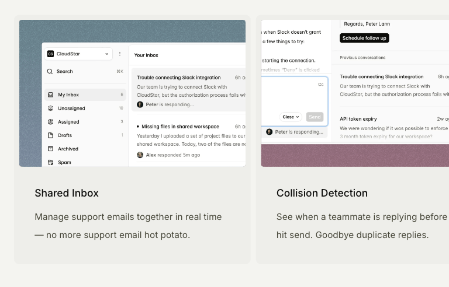Click the CloudStar CS logo icon
Viewport: 449px width, 287px height.
tap(50, 54)
